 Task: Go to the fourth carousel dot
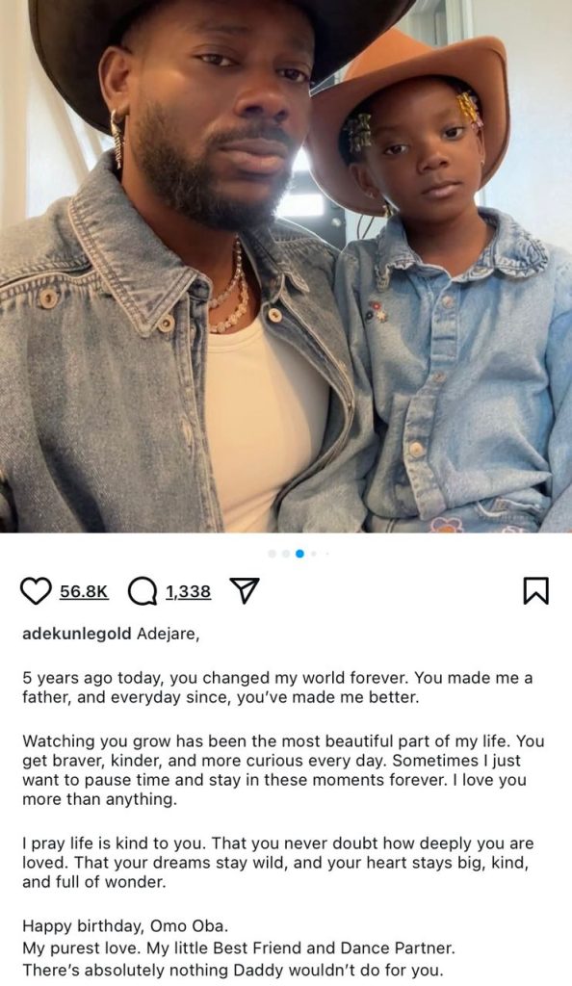pyautogui.click(x=314, y=554)
